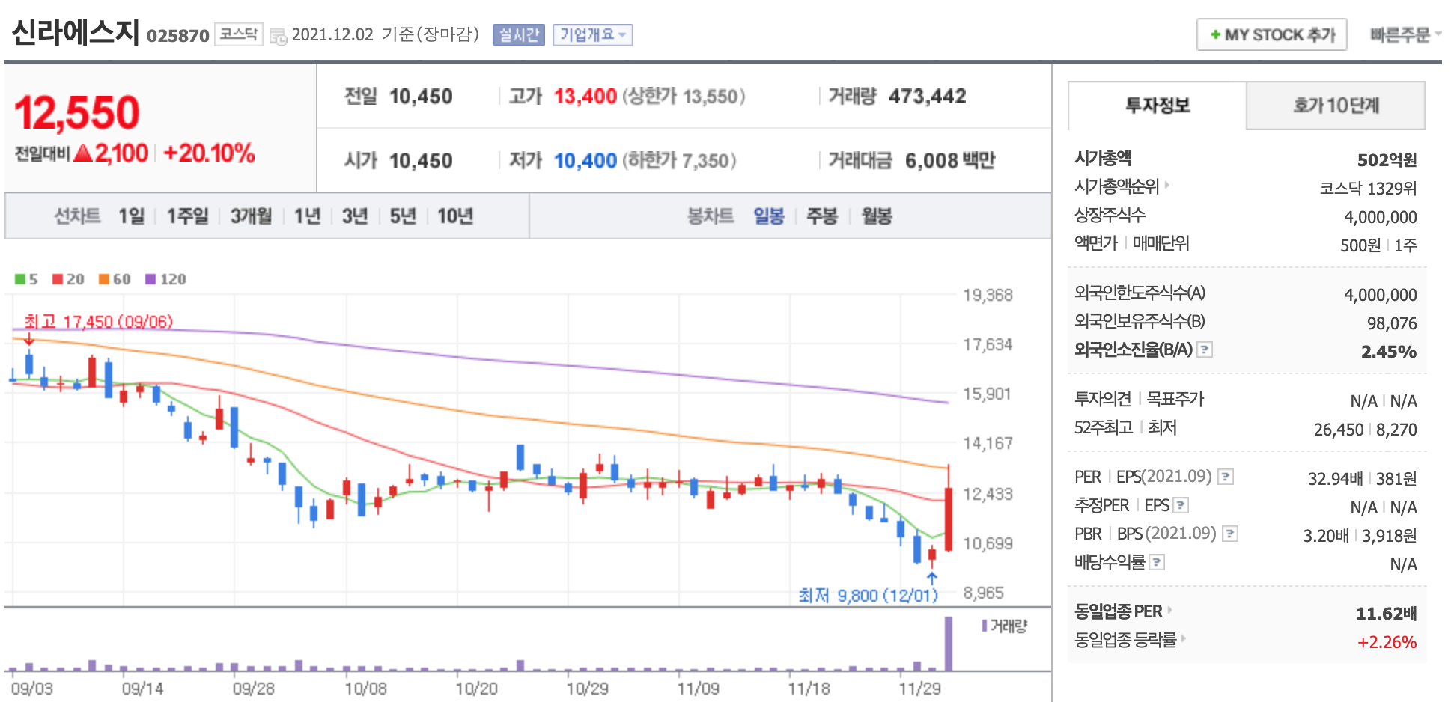Click the market cap value 502억원

tap(1387, 159)
